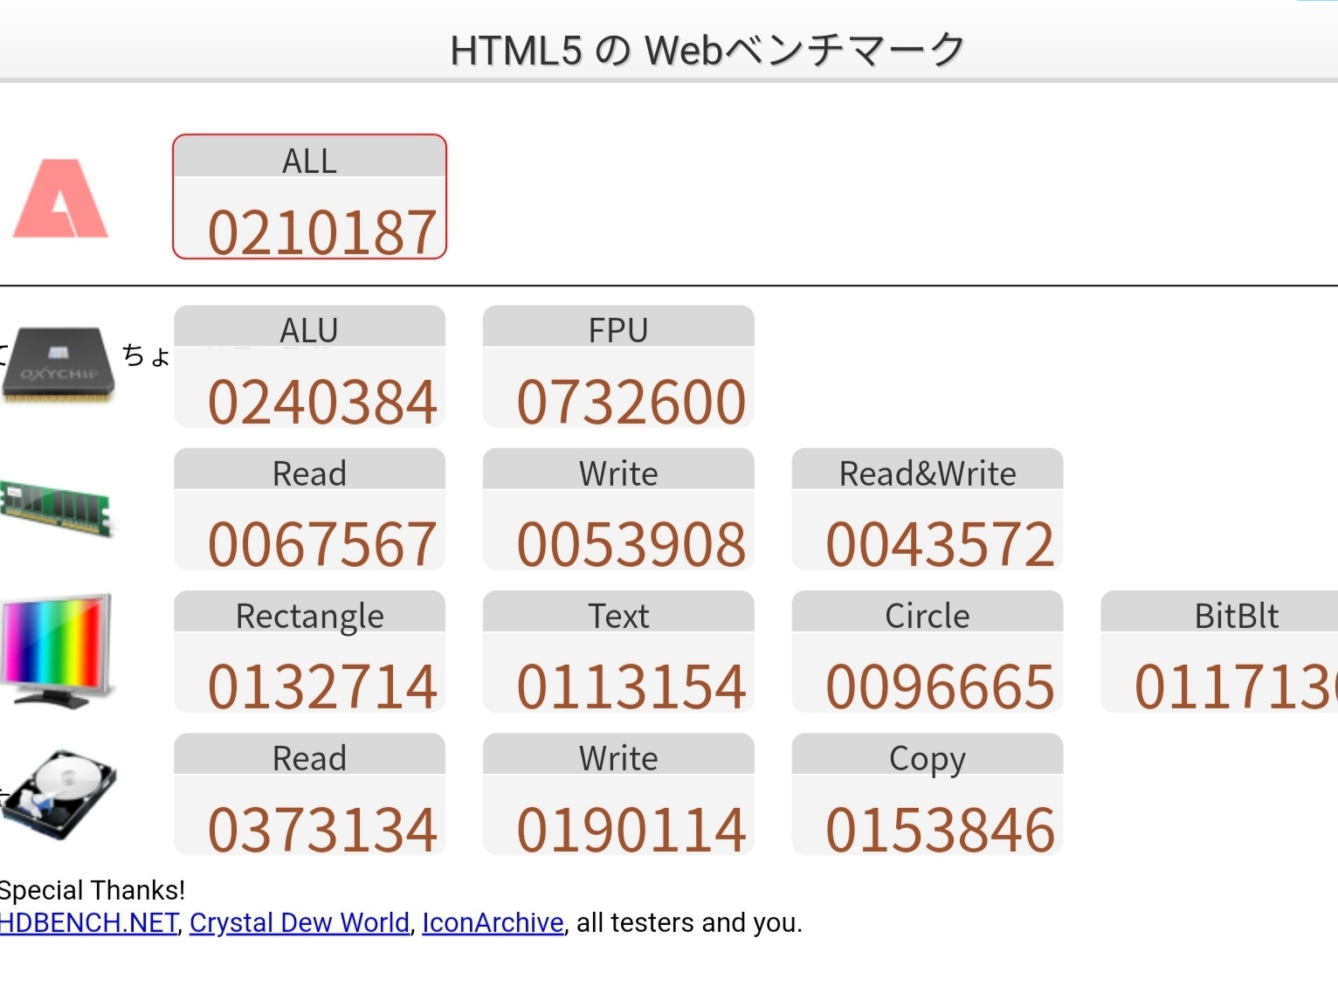This screenshot has height=987, width=1338.
Task: Click the rainbow color monitor icon
Action: click(x=58, y=650)
